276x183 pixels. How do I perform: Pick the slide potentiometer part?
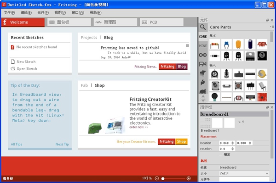pyautogui.click(x=238, y=74)
